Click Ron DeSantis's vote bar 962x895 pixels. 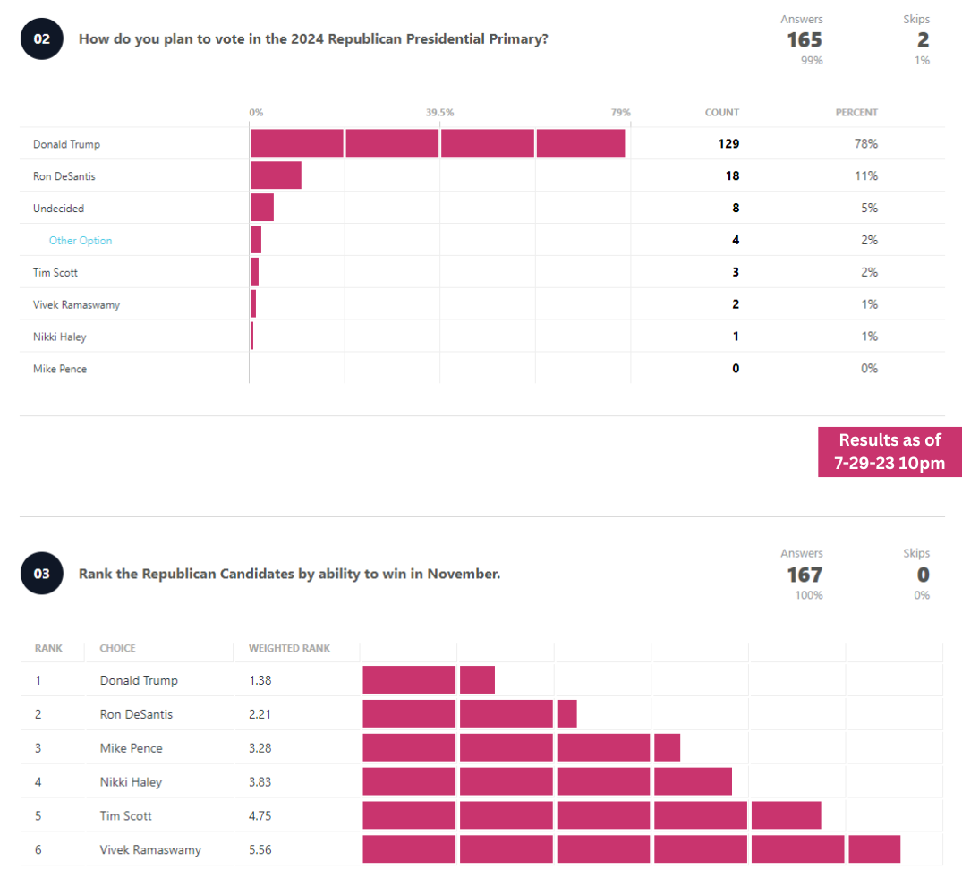point(276,175)
